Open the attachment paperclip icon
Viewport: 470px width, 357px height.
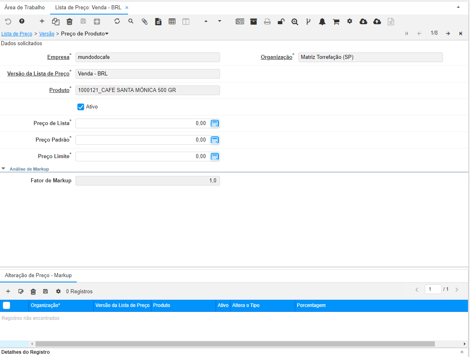pyautogui.click(x=145, y=22)
